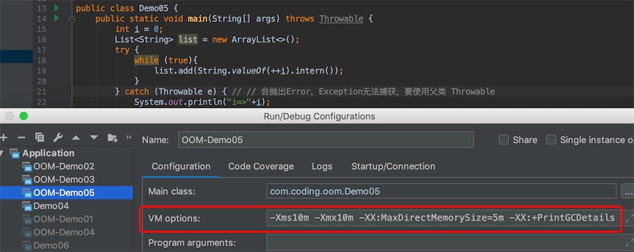Collapse the main method fold marker
This screenshot has width=634, height=252.
pyautogui.click(x=72, y=19)
